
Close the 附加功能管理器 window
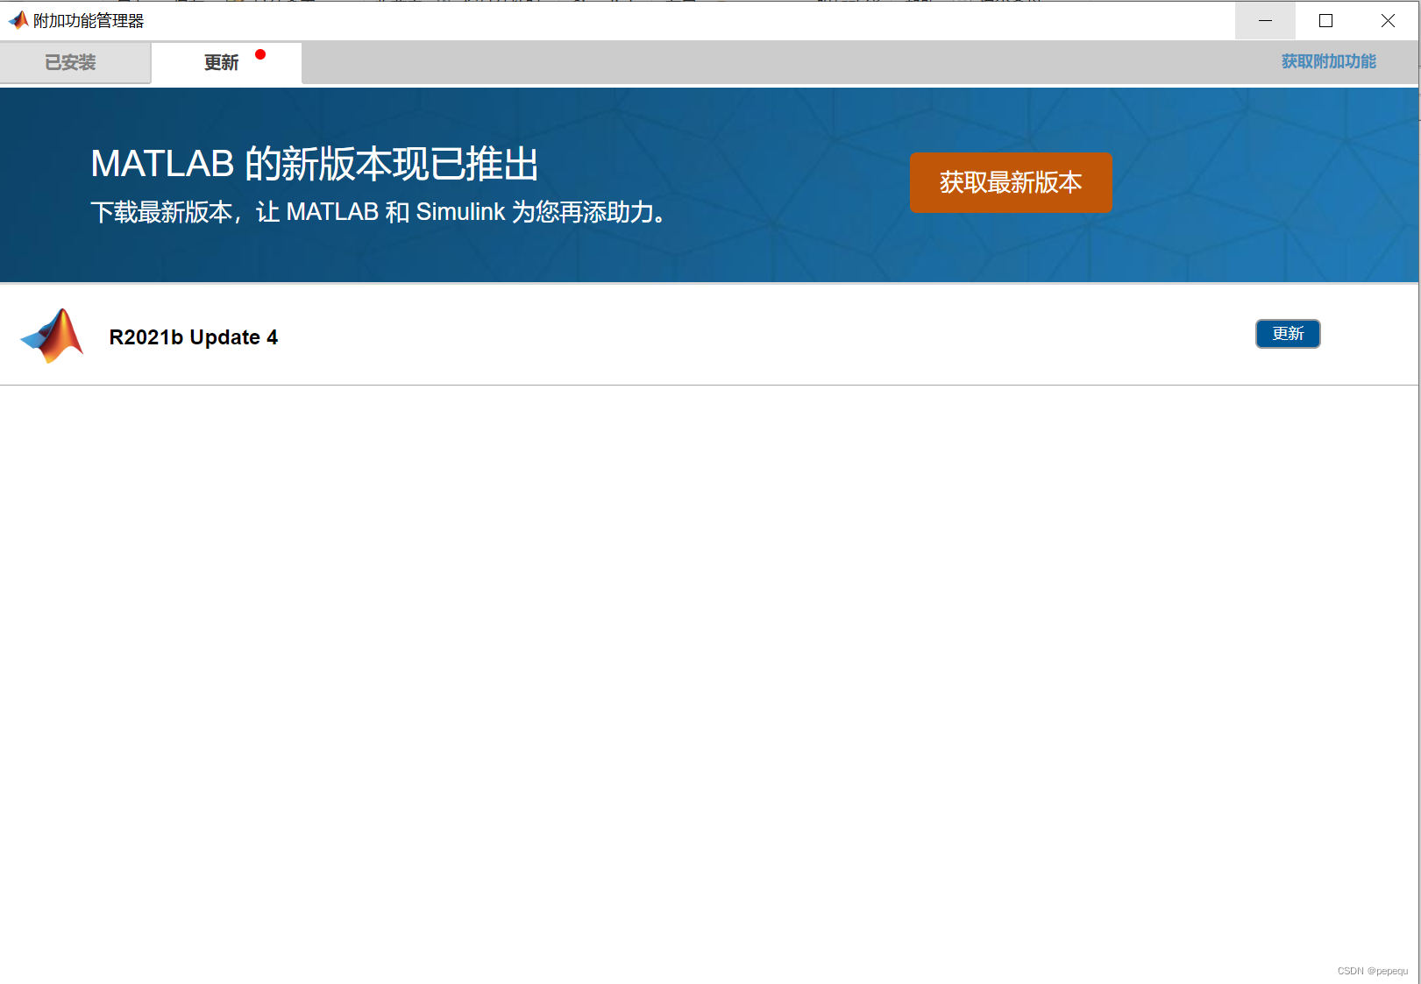coord(1388,20)
